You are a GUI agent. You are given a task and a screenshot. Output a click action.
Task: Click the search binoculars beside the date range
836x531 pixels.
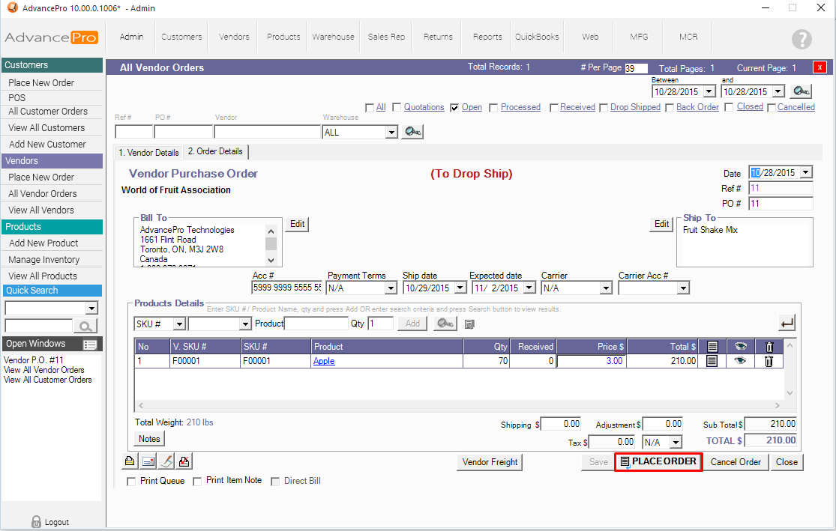click(801, 91)
